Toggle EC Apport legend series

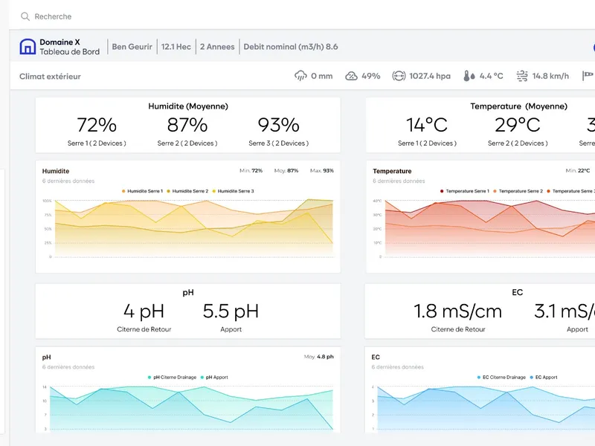(x=544, y=378)
